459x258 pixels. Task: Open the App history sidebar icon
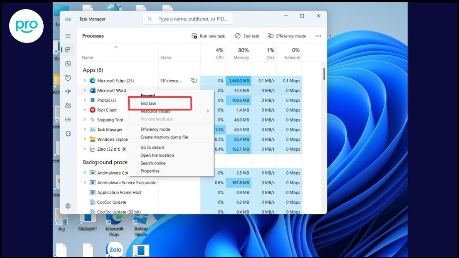(x=68, y=78)
